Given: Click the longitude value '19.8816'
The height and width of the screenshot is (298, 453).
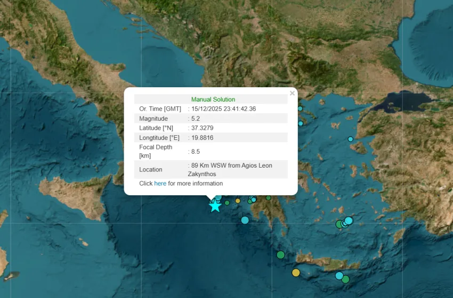Looking at the screenshot, I should coord(202,138).
